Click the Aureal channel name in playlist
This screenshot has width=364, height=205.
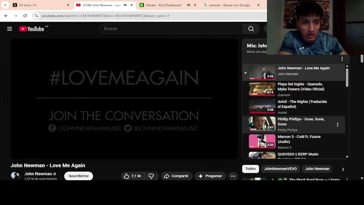click(282, 112)
